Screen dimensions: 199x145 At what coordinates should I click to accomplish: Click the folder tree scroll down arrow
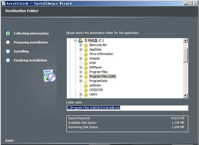click(x=185, y=95)
